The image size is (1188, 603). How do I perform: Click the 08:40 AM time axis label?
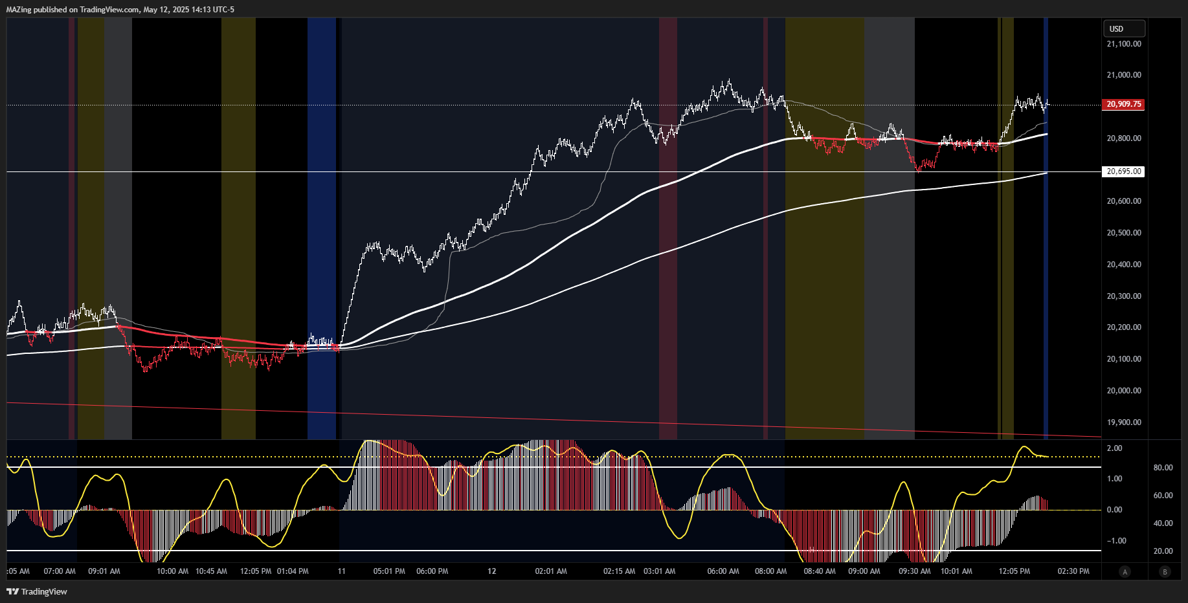point(820,571)
